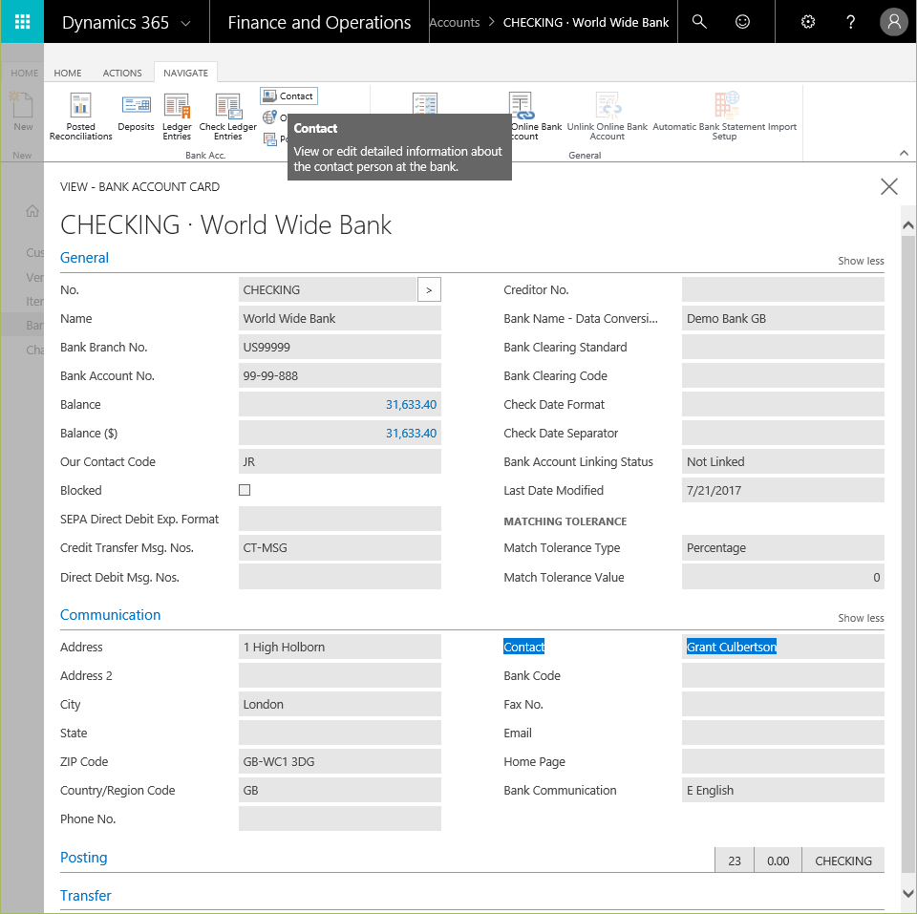917x914 pixels.
Task: Click the Match Tolerance Type field
Action: click(x=783, y=548)
